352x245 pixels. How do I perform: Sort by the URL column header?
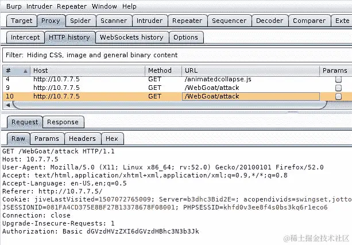(x=250, y=71)
